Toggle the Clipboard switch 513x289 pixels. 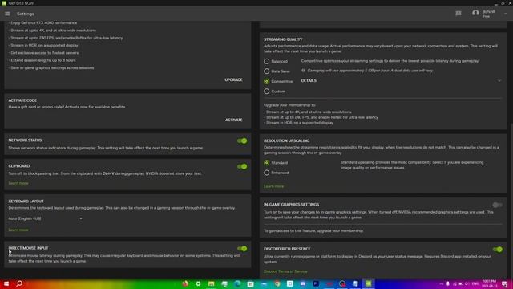(x=242, y=166)
